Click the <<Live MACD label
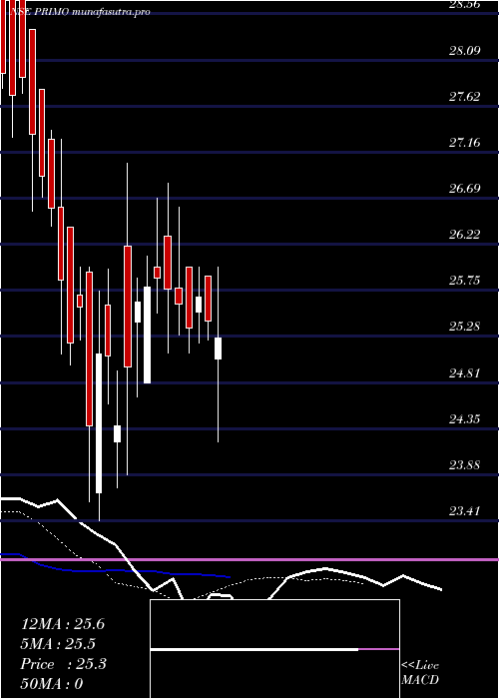Viewport: 499px width, 699px height. pyautogui.click(x=420, y=673)
